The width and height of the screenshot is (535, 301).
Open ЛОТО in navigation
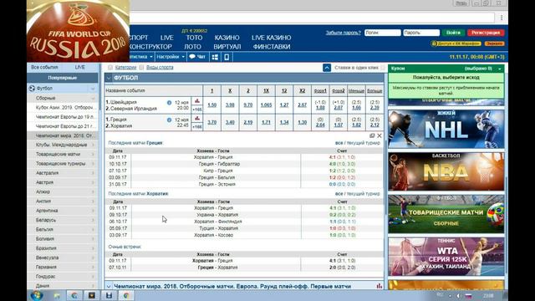[x=193, y=47]
